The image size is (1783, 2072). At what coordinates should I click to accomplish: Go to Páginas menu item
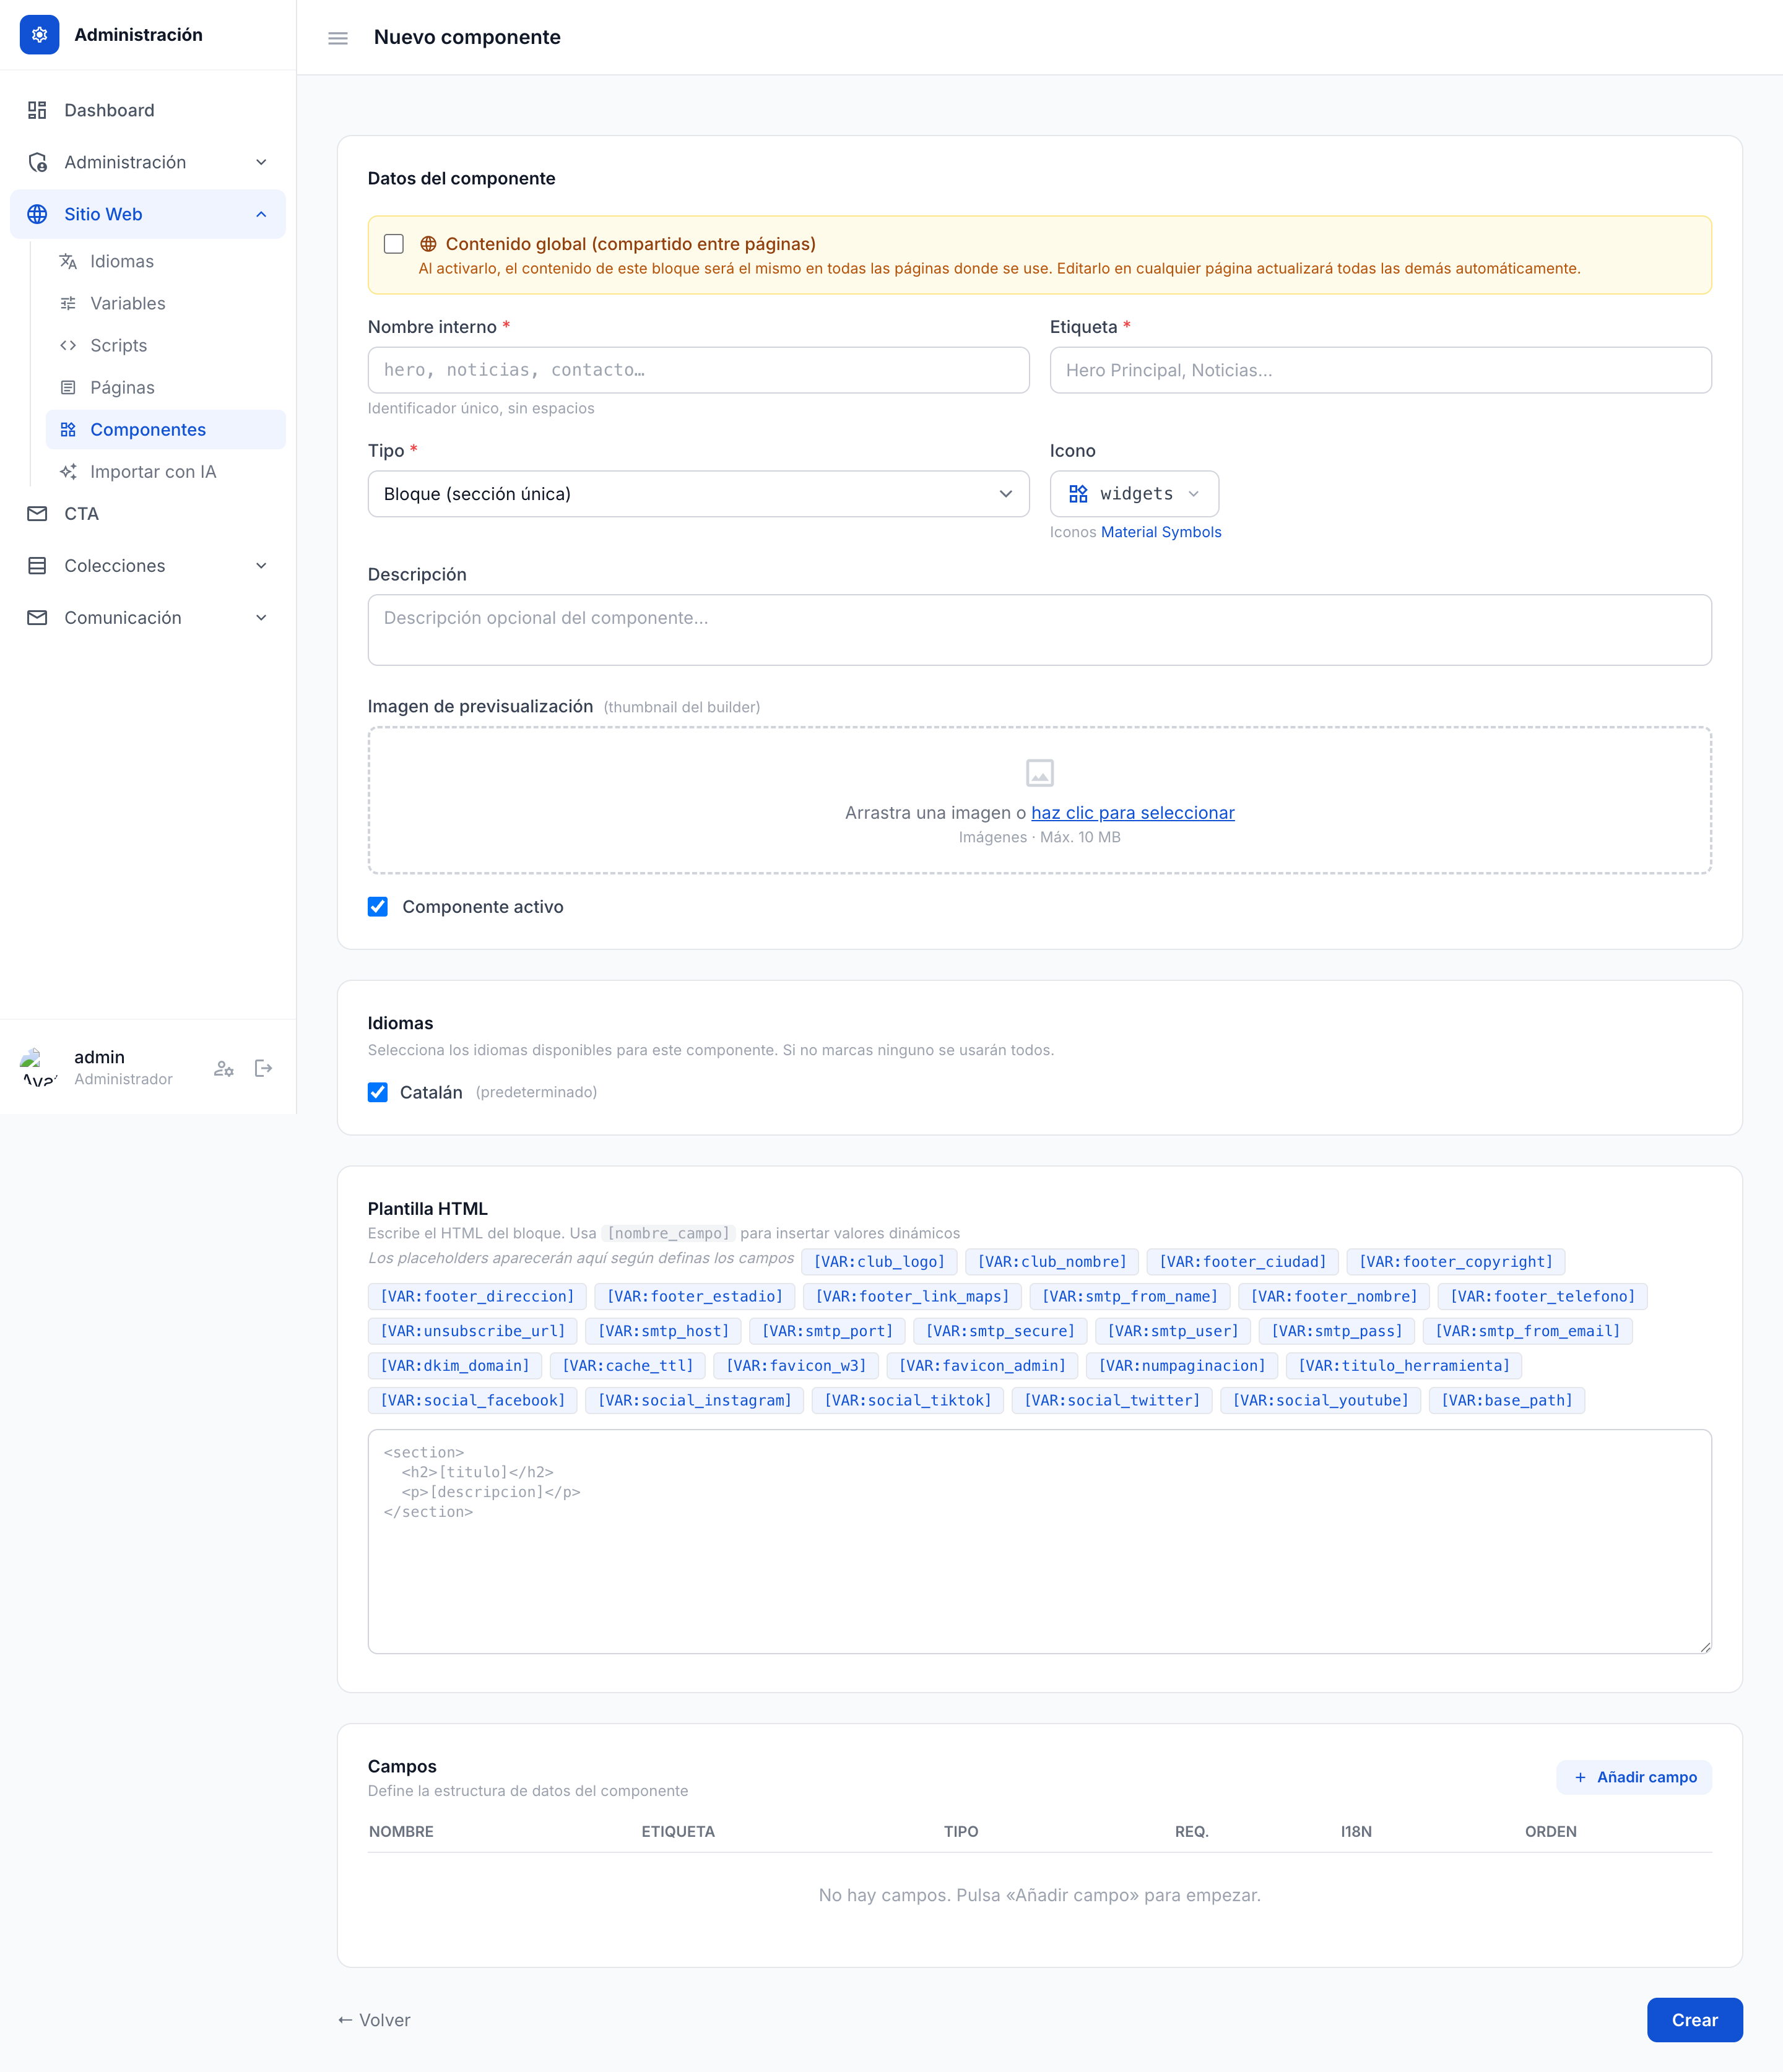(x=166, y=387)
